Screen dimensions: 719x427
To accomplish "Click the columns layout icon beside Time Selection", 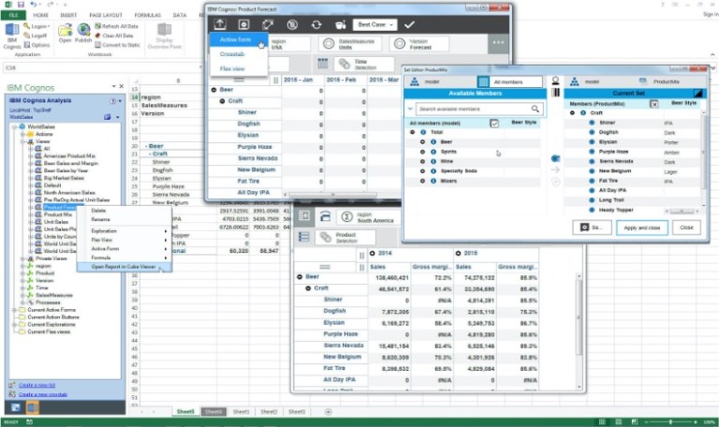I will point(323,64).
